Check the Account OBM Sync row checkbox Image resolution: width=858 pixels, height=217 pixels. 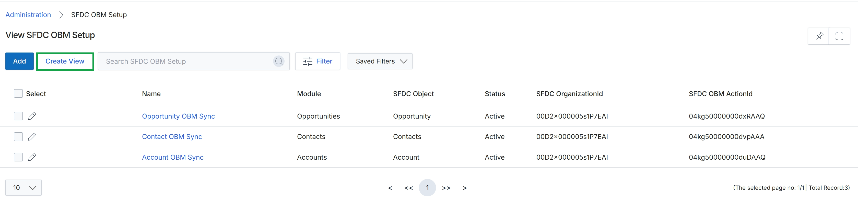[x=18, y=157]
